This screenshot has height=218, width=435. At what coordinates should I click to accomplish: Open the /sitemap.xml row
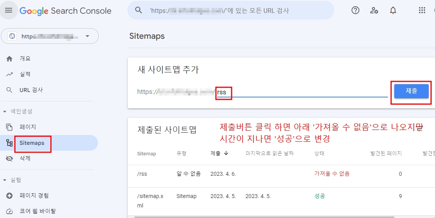pos(281,201)
